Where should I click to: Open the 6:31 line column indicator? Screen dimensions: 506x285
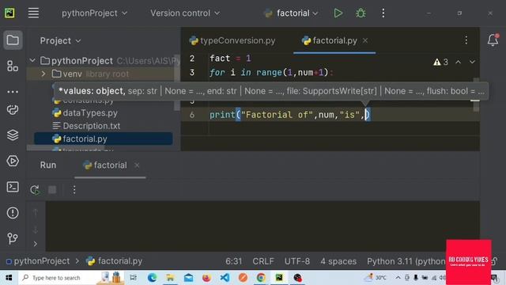click(x=234, y=261)
